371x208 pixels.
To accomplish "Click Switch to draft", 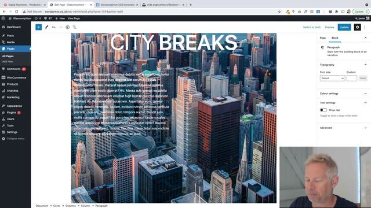I will click(312, 27).
